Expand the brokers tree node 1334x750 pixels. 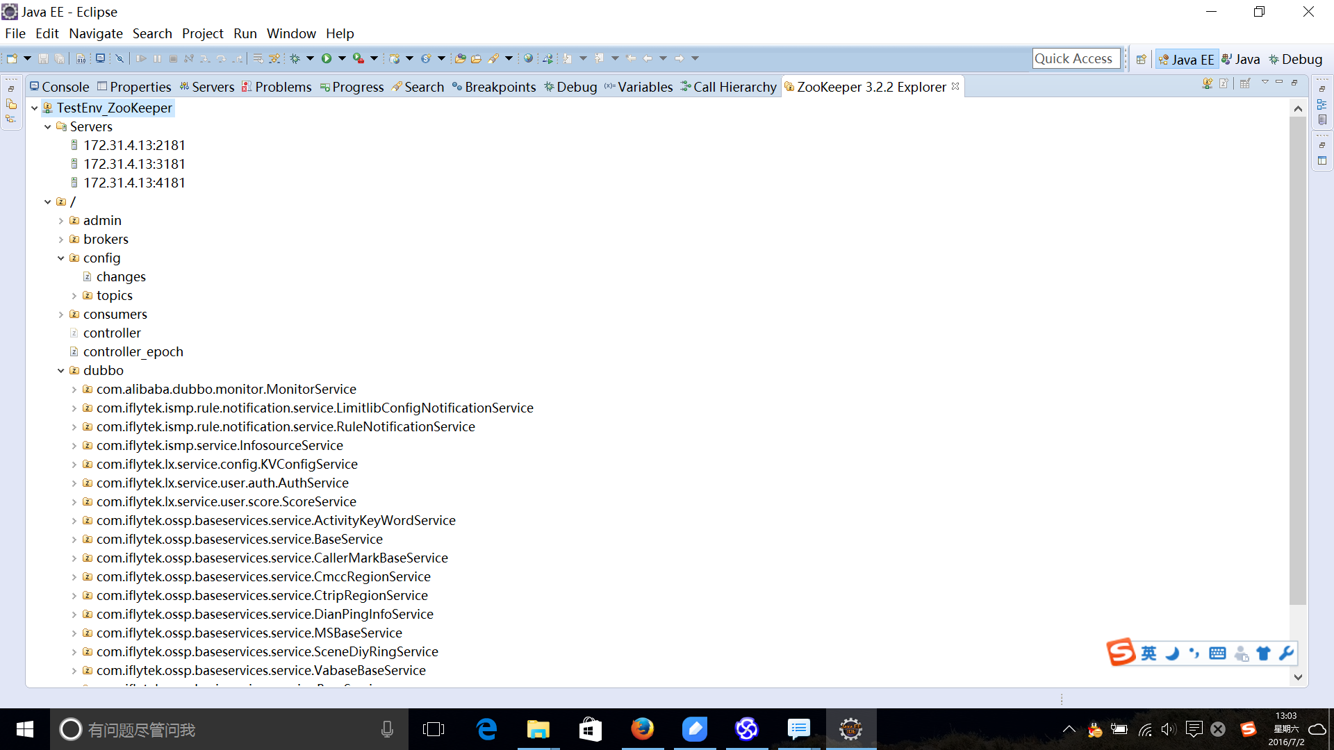pos(61,240)
